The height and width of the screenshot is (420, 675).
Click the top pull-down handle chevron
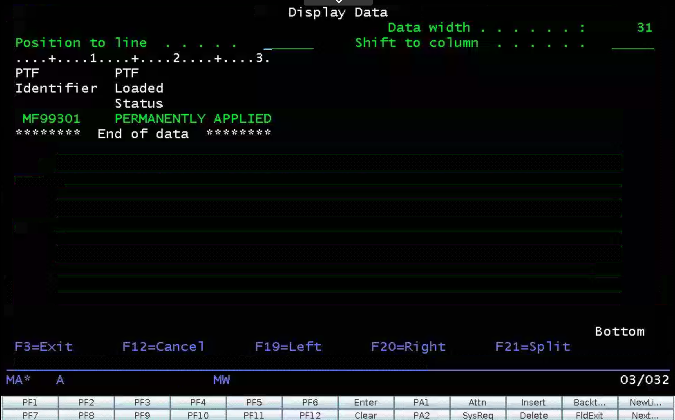click(x=338, y=2)
